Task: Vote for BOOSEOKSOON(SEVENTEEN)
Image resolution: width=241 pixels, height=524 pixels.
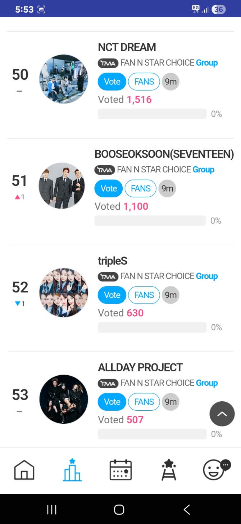Action: coord(109,188)
